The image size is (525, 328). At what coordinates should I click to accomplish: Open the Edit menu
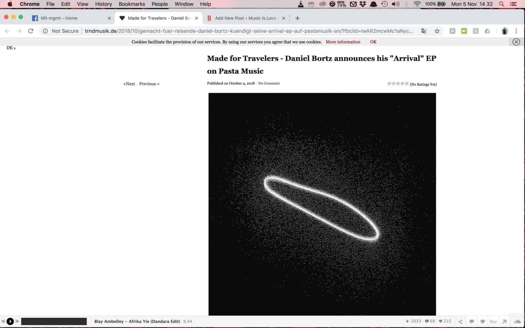(x=66, y=4)
